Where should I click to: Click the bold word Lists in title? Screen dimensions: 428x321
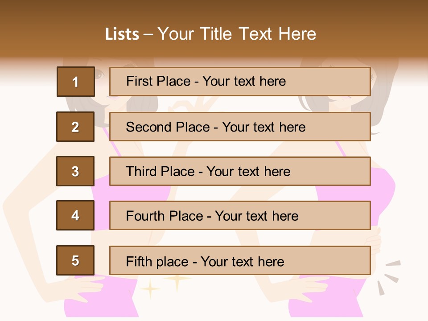[122, 34]
